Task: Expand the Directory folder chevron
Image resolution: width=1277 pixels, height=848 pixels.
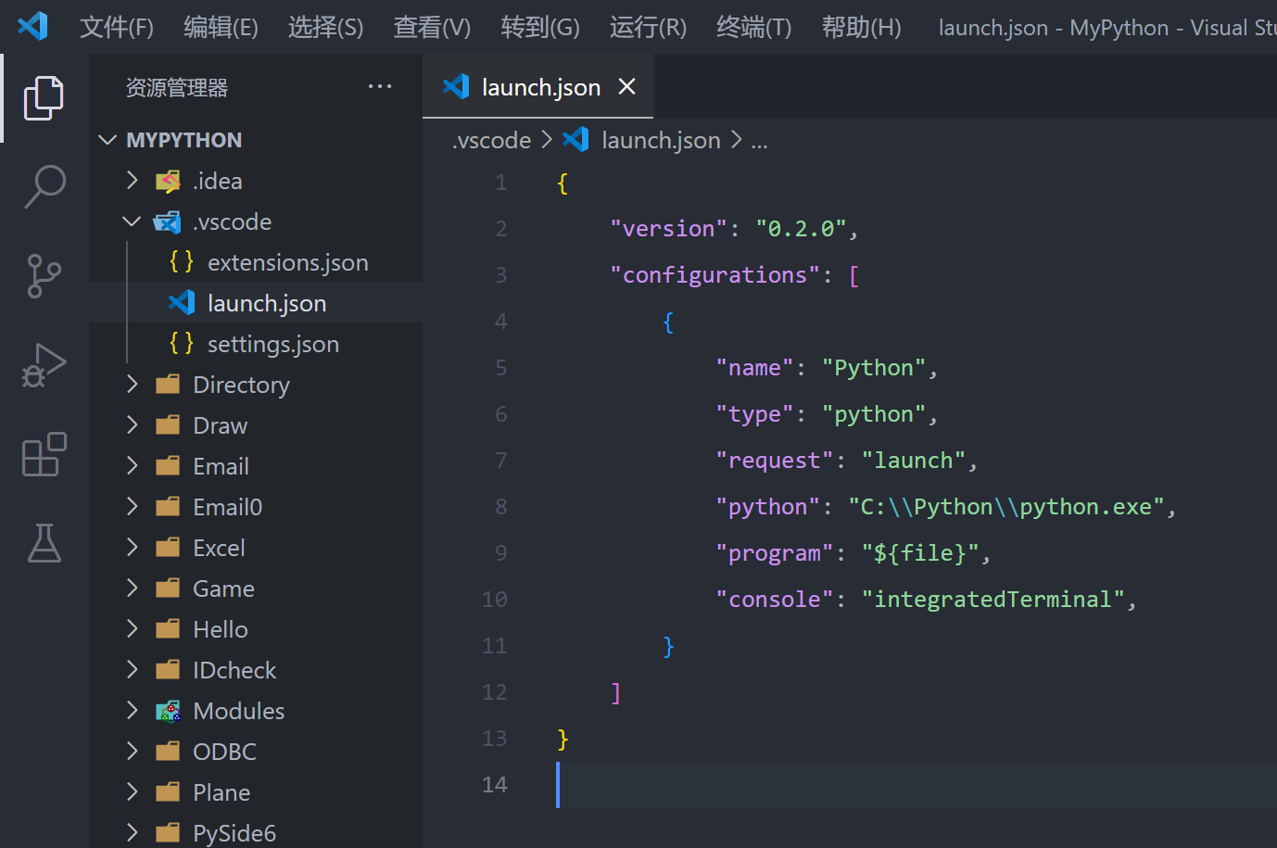Action: click(133, 385)
